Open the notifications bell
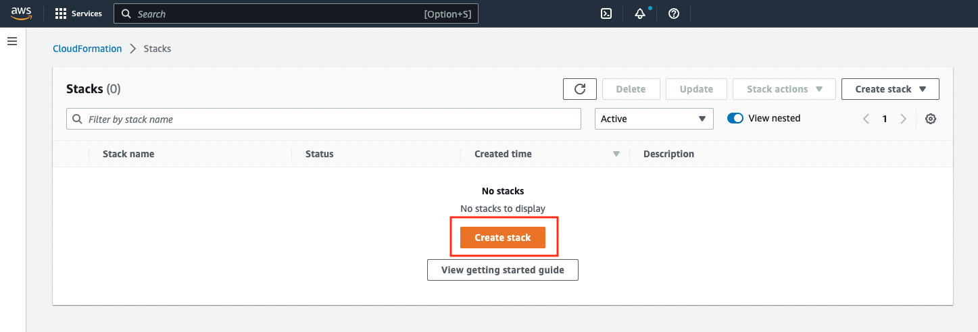The image size is (978, 332). (x=640, y=13)
